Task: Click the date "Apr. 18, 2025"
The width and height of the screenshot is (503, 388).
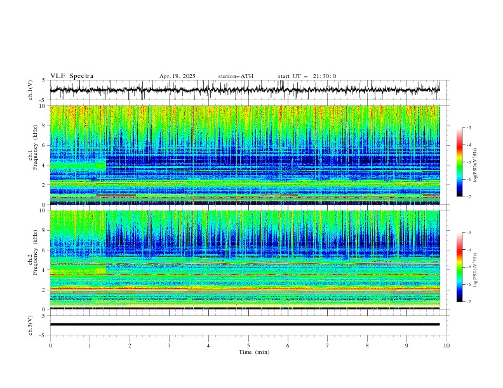Action: (x=177, y=76)
